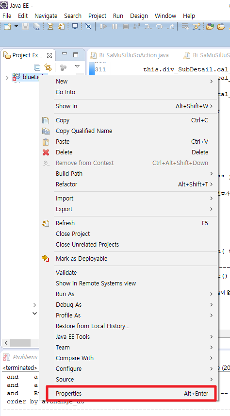
Task: Open the Run menu
Action: point(118,16)
